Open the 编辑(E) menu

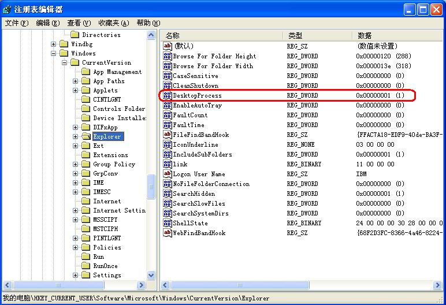point(48,23)
